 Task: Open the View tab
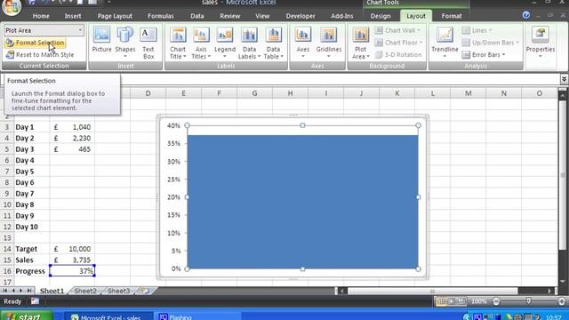tap(262, 16)
